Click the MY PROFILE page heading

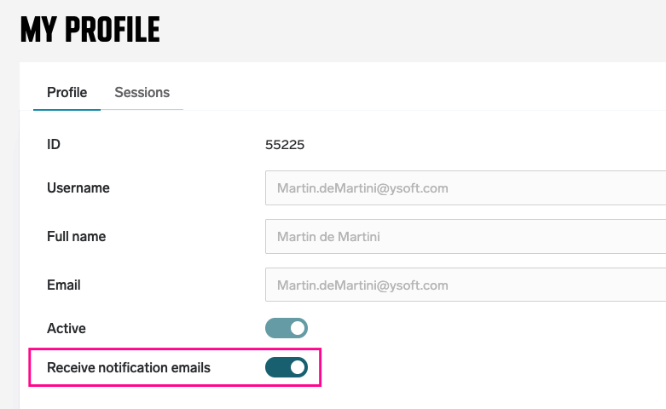click(x=90, y=30)
